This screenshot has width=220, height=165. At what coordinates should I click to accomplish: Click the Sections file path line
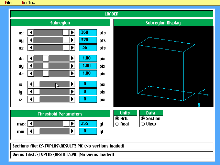112,146
